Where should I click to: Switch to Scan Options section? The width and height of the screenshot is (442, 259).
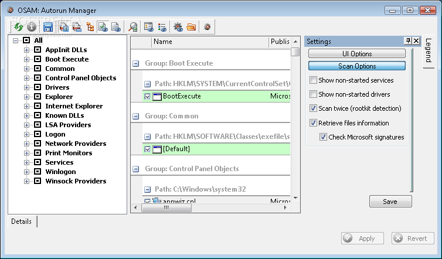(x=357, y=66)
